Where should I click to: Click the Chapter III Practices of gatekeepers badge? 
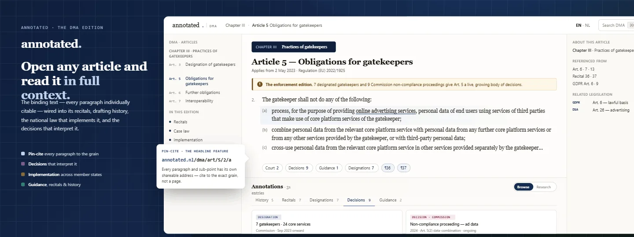(294, 47)
